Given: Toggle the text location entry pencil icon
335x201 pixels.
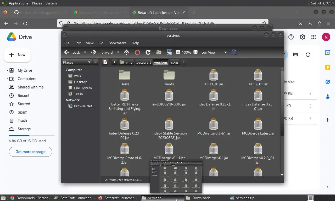Looking at the screenshot, I should point(105,62).
